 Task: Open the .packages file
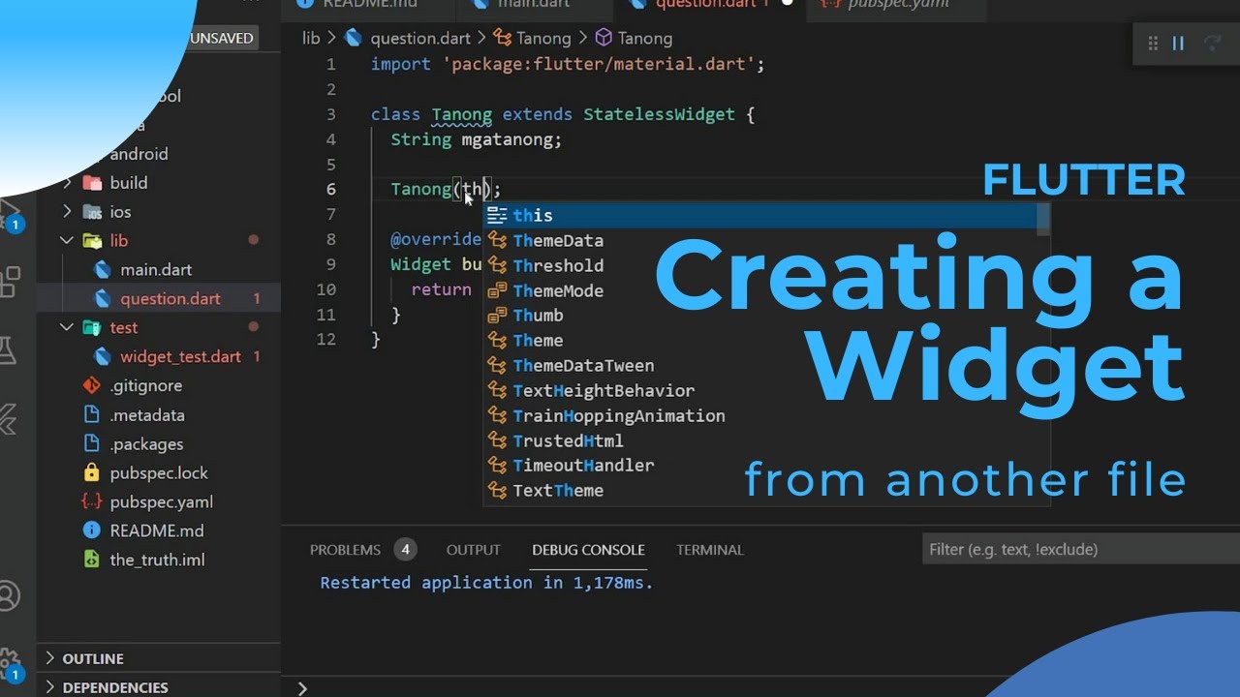[x=146, y=443]
